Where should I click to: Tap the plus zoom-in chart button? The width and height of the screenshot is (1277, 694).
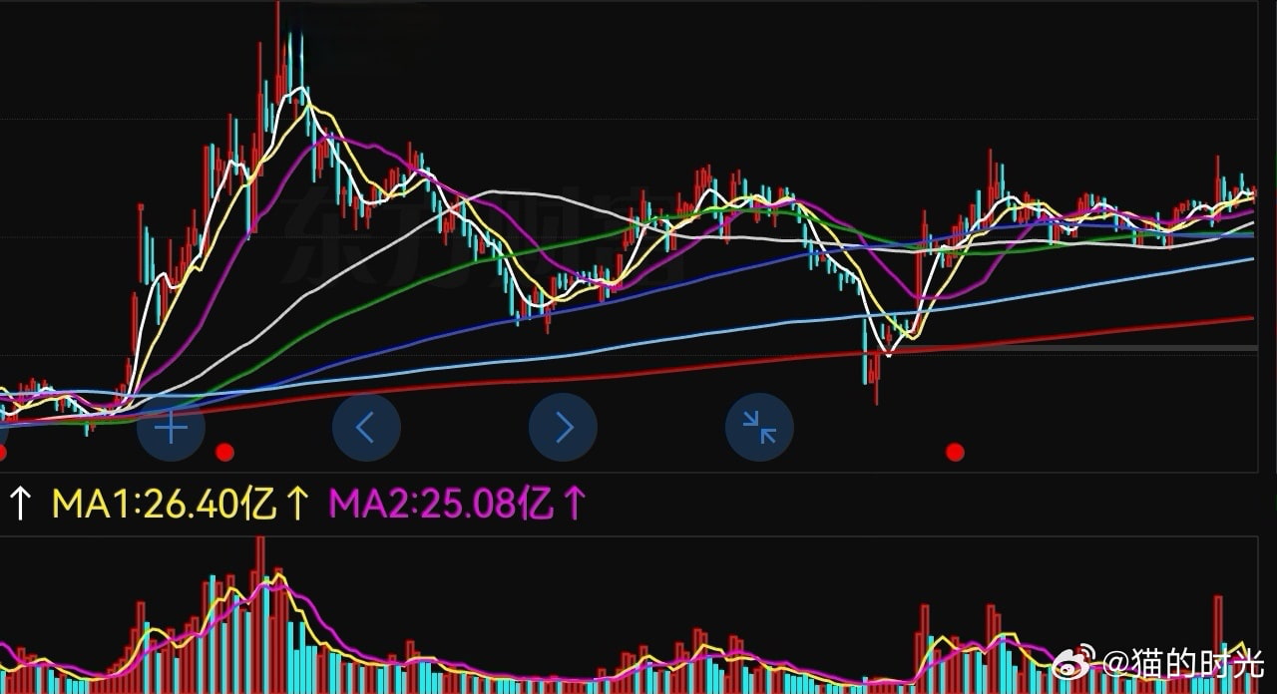coord(171,428)
